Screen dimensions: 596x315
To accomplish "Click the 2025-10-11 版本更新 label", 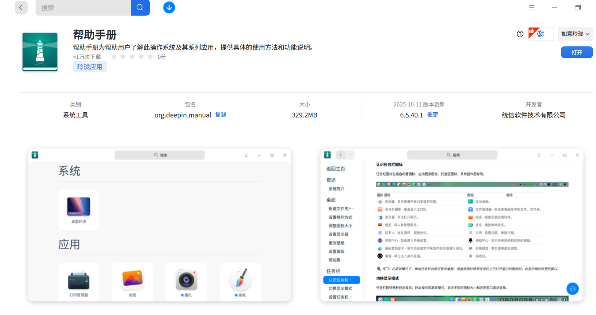I will point(419,104).
